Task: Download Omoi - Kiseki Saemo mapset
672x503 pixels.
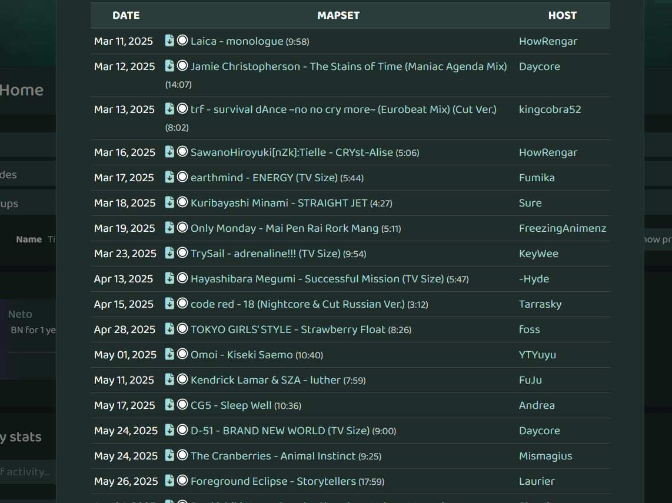Action: coord(169,354)
